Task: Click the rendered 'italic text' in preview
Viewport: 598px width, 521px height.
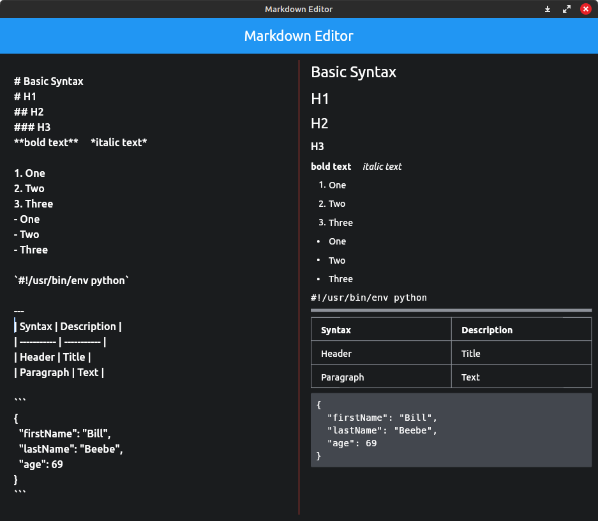Action: click(382, 167)
